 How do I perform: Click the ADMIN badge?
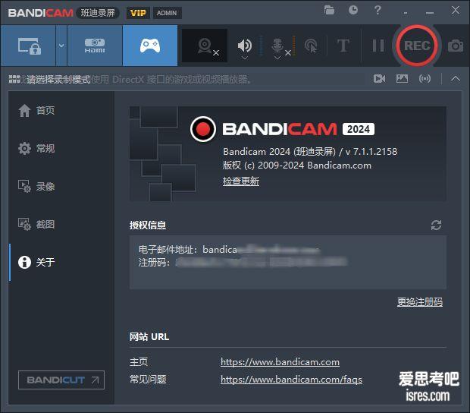tap(167, 13)
